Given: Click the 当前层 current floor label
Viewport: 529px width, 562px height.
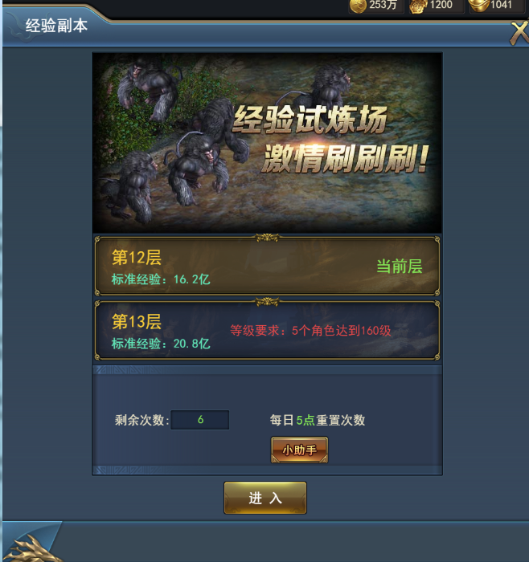Looking at the screenshot, I should (399, 267).
